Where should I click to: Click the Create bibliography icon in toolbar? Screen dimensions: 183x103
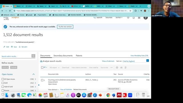point(126,68)
